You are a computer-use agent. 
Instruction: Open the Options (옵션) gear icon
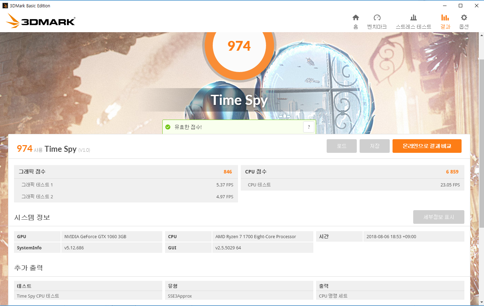click(464, 17)
